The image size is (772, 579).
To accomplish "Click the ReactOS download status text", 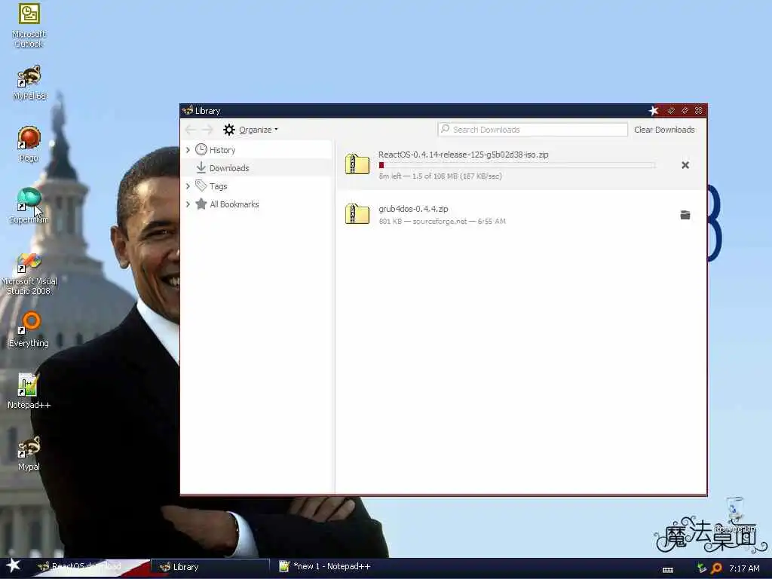I will 440,176.
